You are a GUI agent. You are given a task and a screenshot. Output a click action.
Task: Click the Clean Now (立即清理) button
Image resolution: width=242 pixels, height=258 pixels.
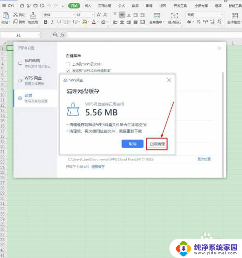pyautogui.click(x=157, y=144)
